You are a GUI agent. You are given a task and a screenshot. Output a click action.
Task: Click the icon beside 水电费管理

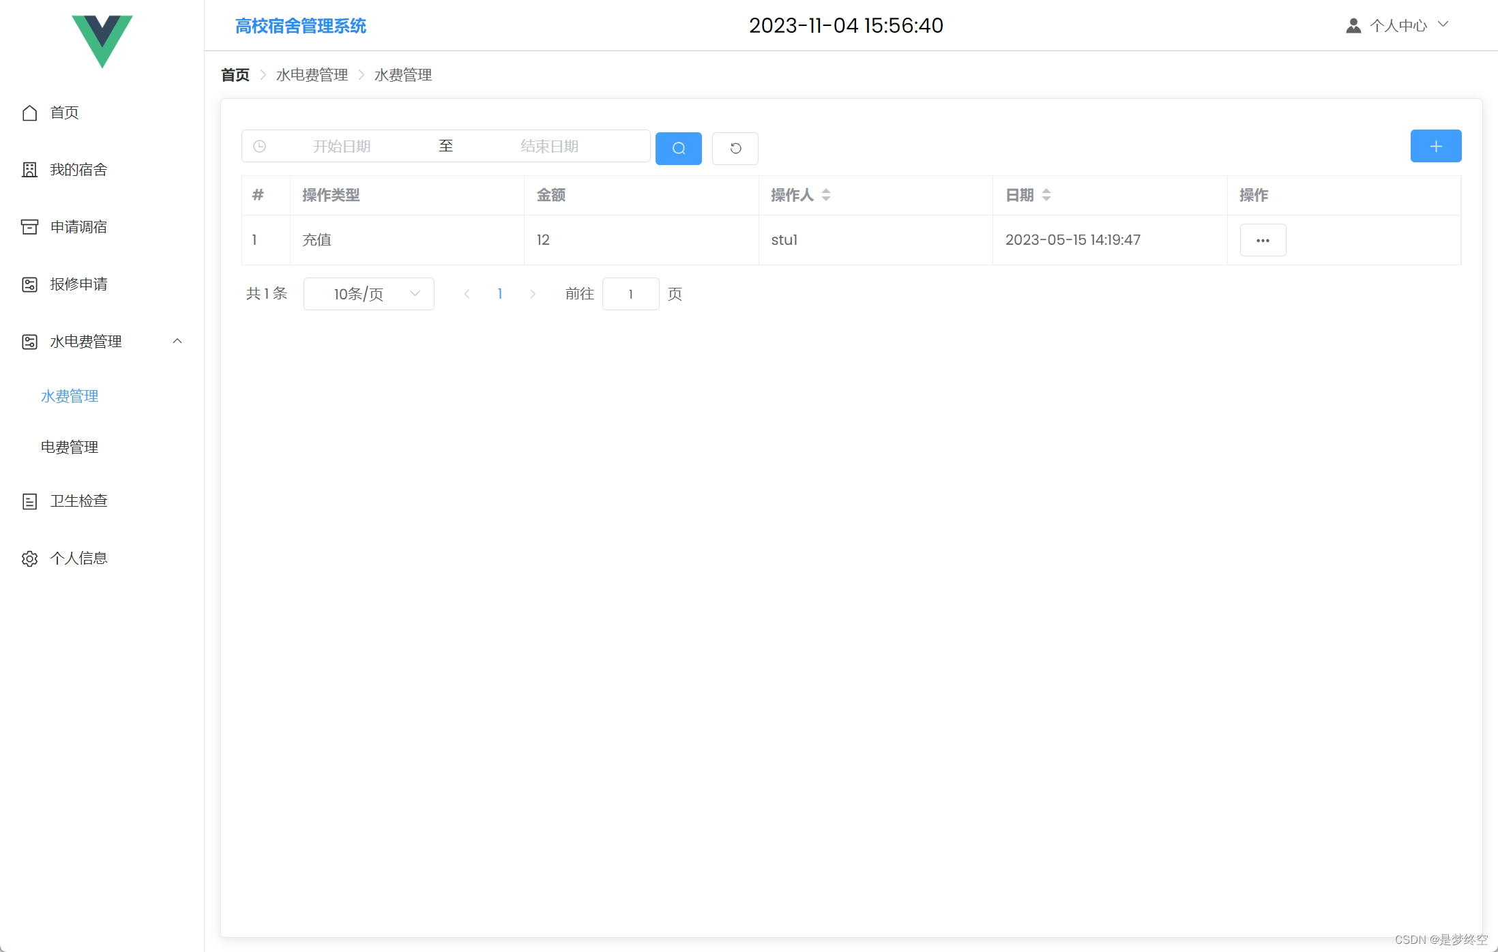tap(29, 342)
